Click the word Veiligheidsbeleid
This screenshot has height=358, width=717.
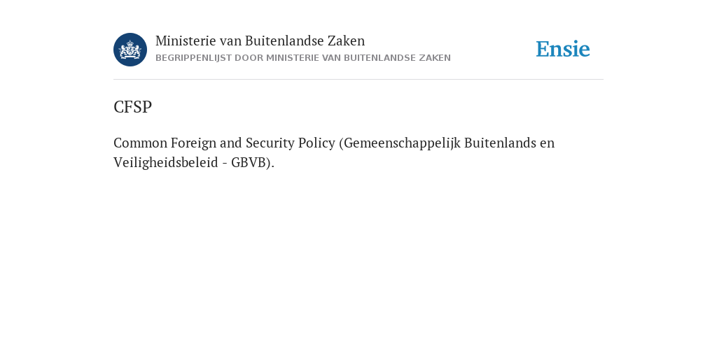pos(165,162)
